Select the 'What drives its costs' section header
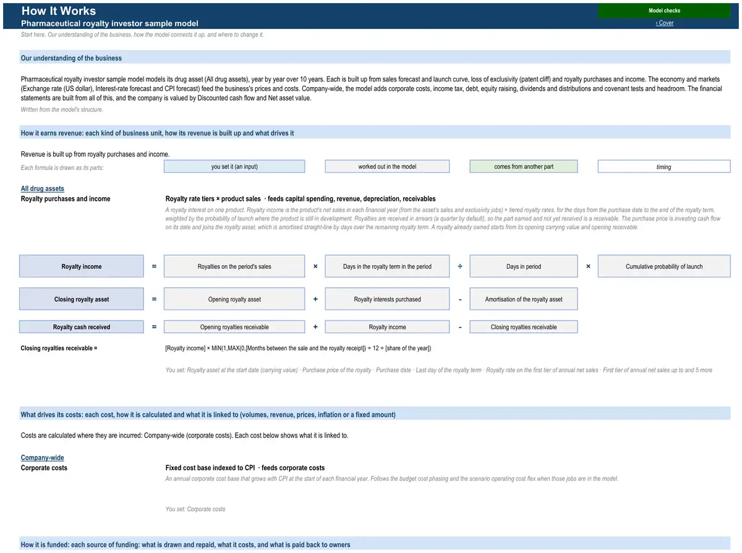Screen dimensions: 742x553 375,415
